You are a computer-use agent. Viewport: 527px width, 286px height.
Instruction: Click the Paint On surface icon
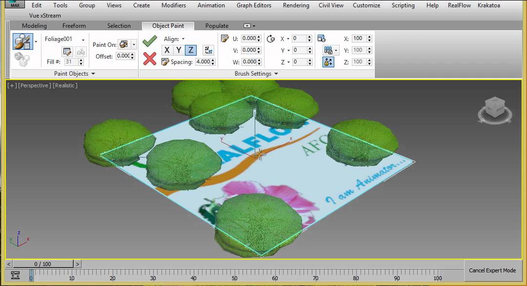(123, 44)
